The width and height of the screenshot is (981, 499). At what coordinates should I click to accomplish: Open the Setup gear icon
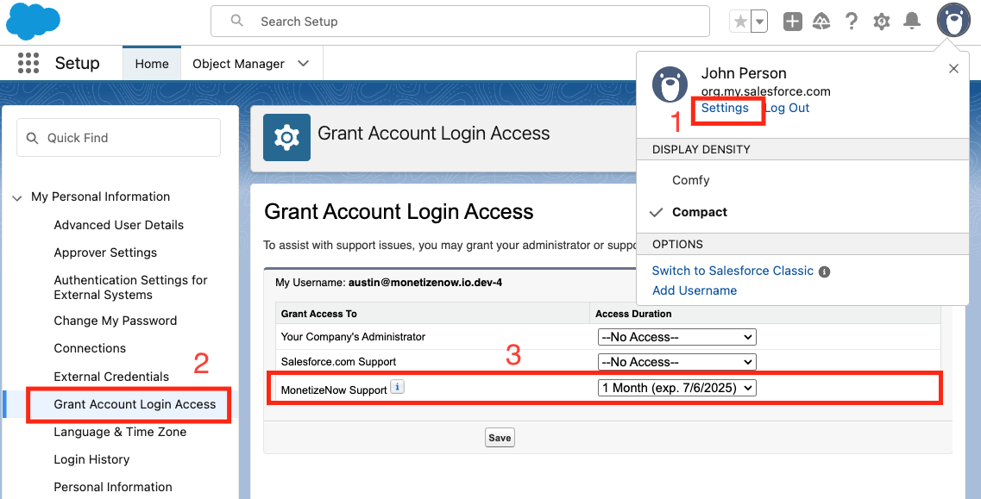tap(882, 22)
